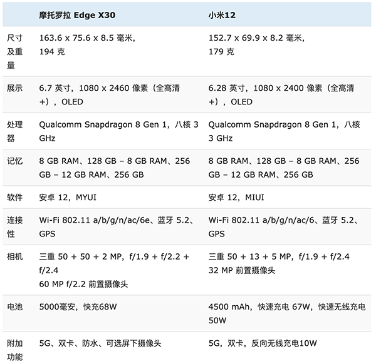Screen dimensions: 376x364
Task: Click the 电池 row label
Action: [x=14, y=308]
